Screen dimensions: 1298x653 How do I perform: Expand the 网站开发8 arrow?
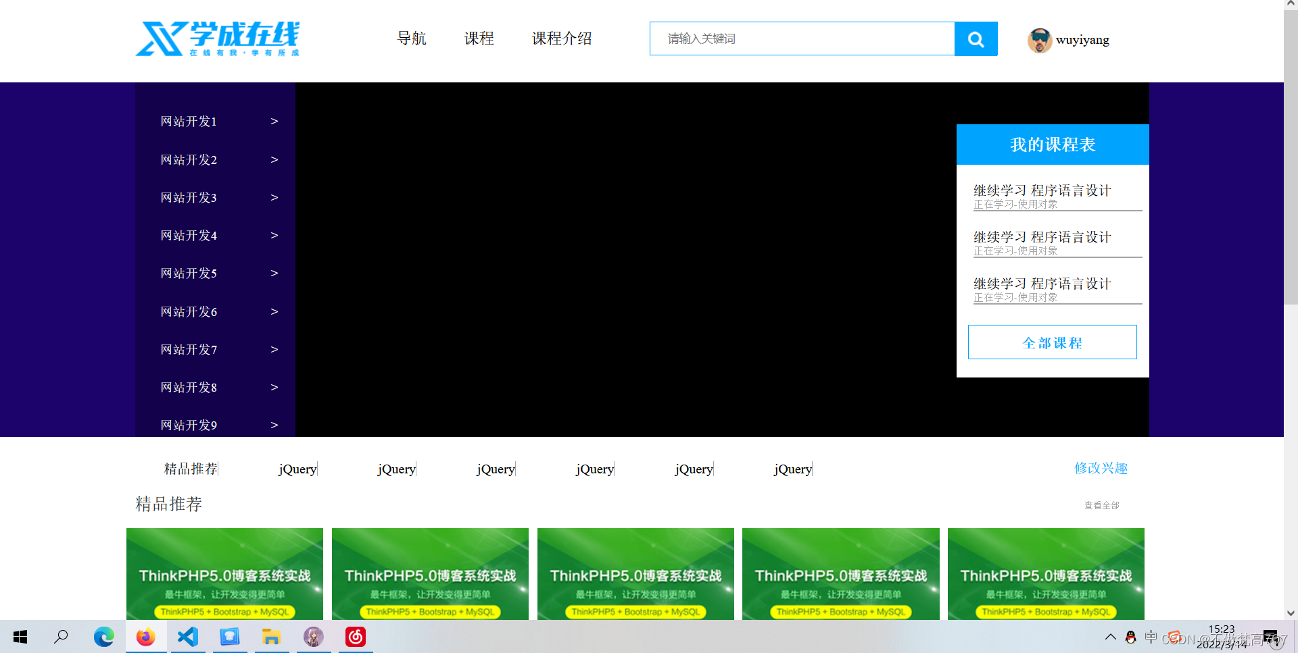(274, 388)
